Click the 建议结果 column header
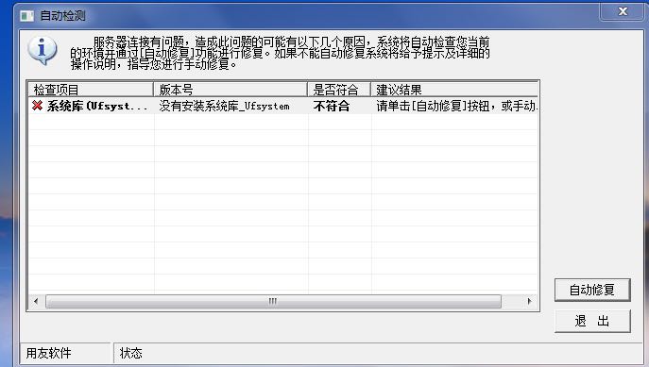 [454, 90]
